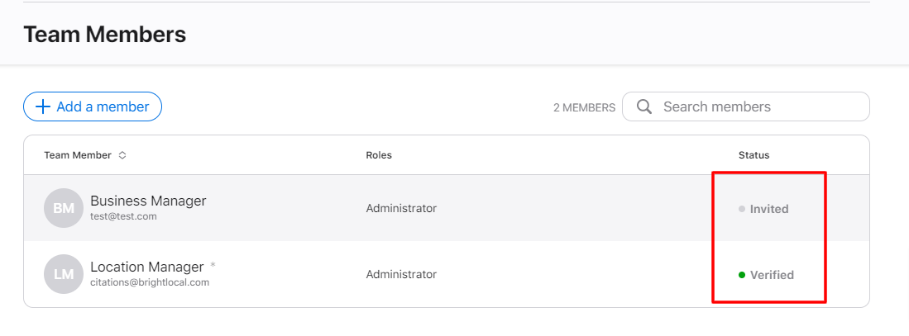The height and width of the screenshot is (336, 909).
Task: Select Business Manager's Administrator role cell
Action: tap(401, 208)
